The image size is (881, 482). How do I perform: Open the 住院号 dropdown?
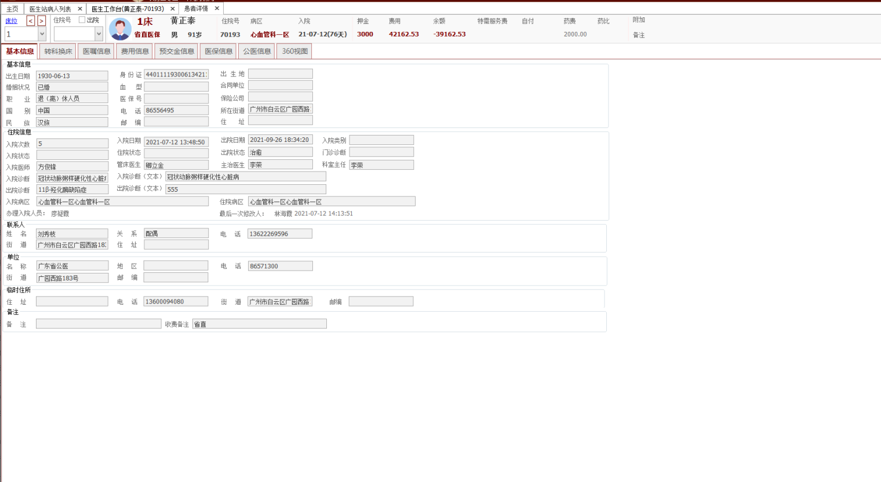click(x=99, y=34)
